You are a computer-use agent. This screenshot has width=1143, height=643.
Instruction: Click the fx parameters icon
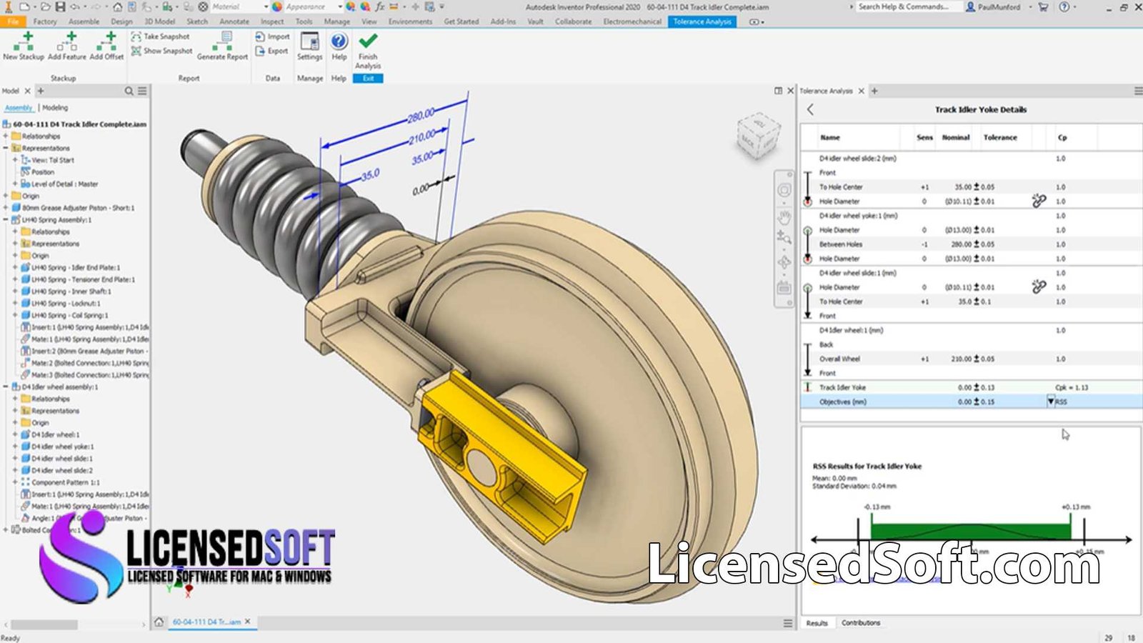379,6
